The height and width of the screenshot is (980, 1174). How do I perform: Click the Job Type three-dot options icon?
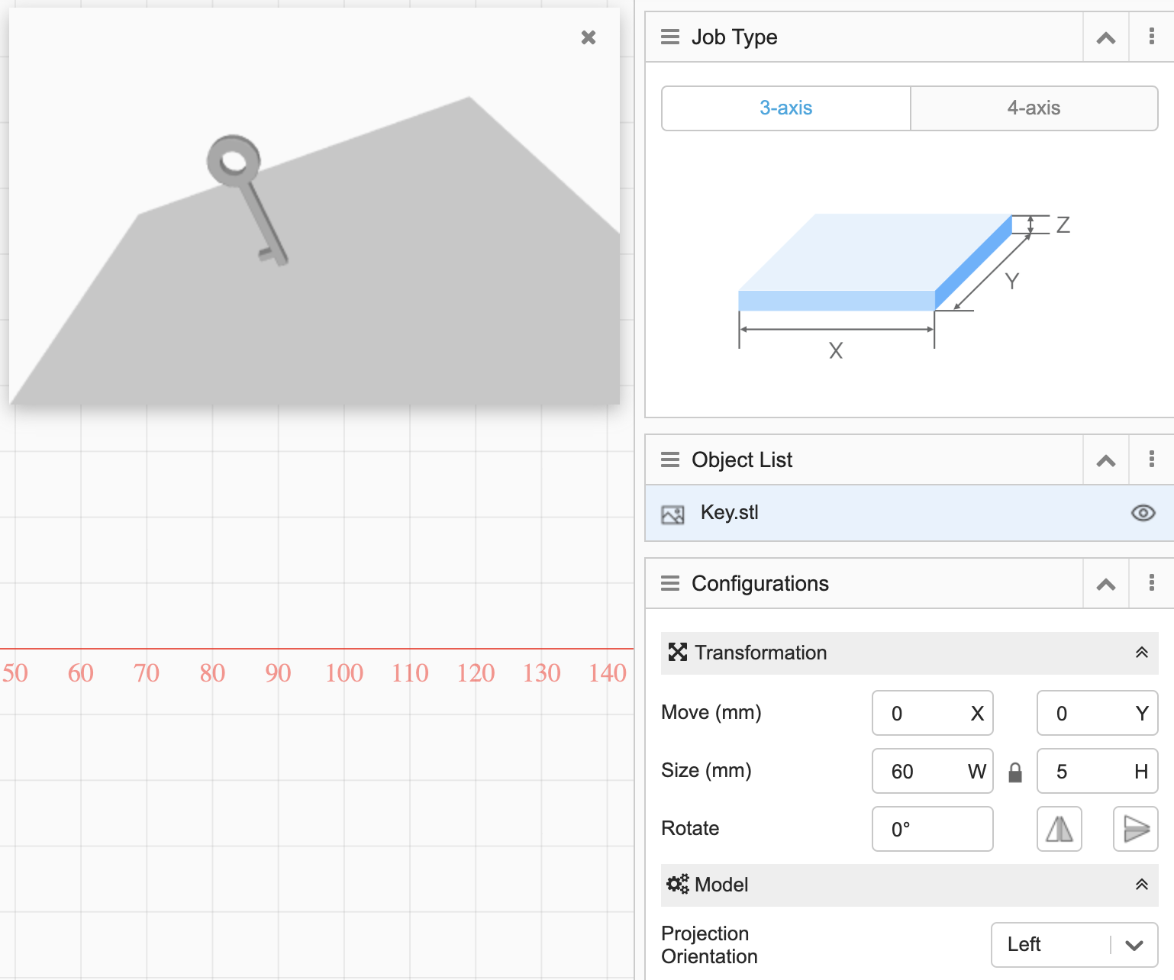(x=1151, y=37)
